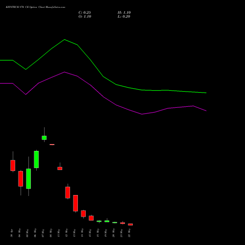Click the 08 May date label

tap(51, 233)
